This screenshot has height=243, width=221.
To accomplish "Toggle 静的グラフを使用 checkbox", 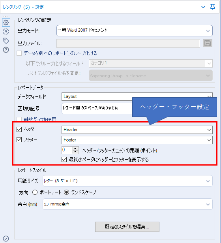I will point(19,119).
